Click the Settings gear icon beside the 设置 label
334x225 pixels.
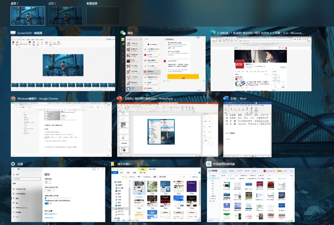point(12,164)
